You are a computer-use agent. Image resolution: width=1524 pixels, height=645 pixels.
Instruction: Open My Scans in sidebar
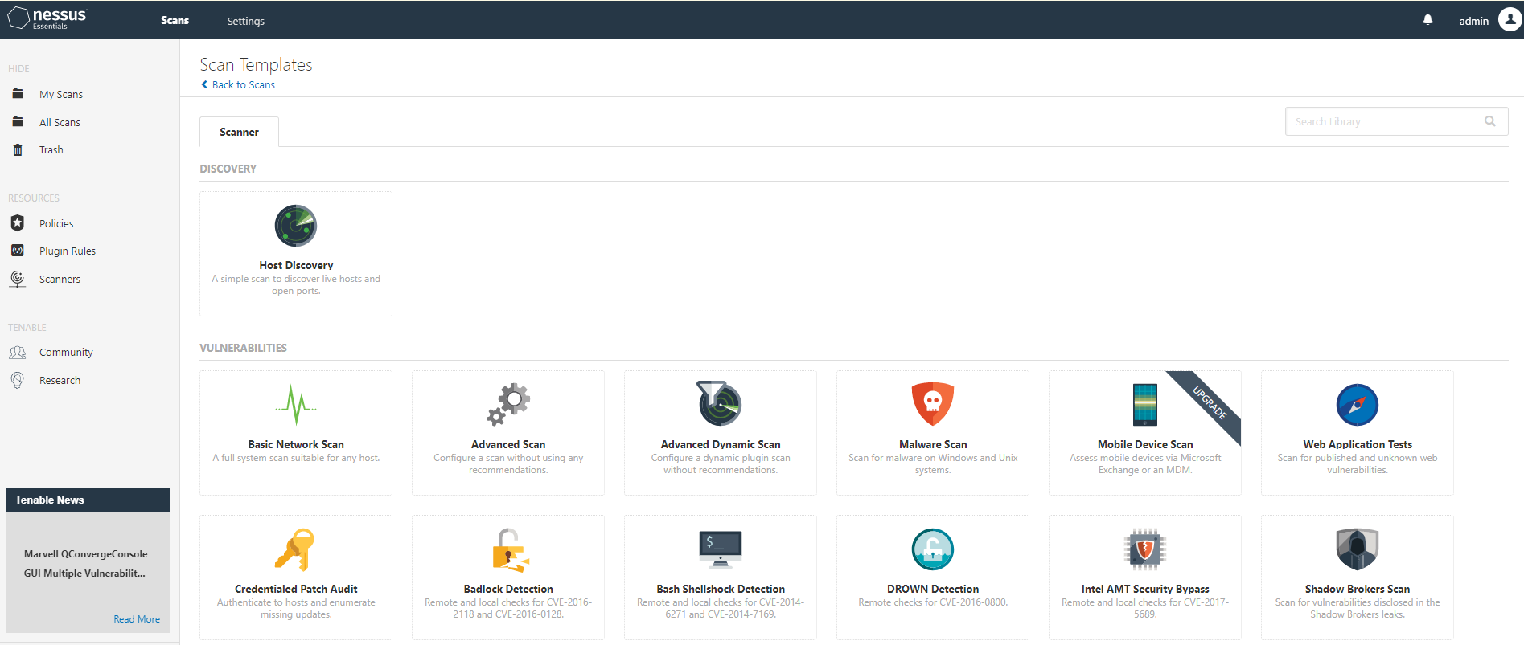click(61, 94)
